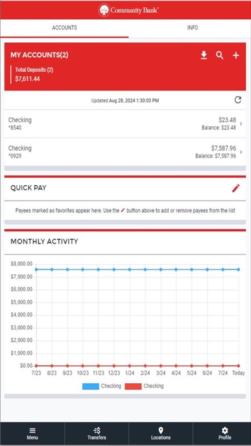Click the $4,000.00 axis label
The width and height of the screenshot is (251, 446).
[x=21, y=315]
